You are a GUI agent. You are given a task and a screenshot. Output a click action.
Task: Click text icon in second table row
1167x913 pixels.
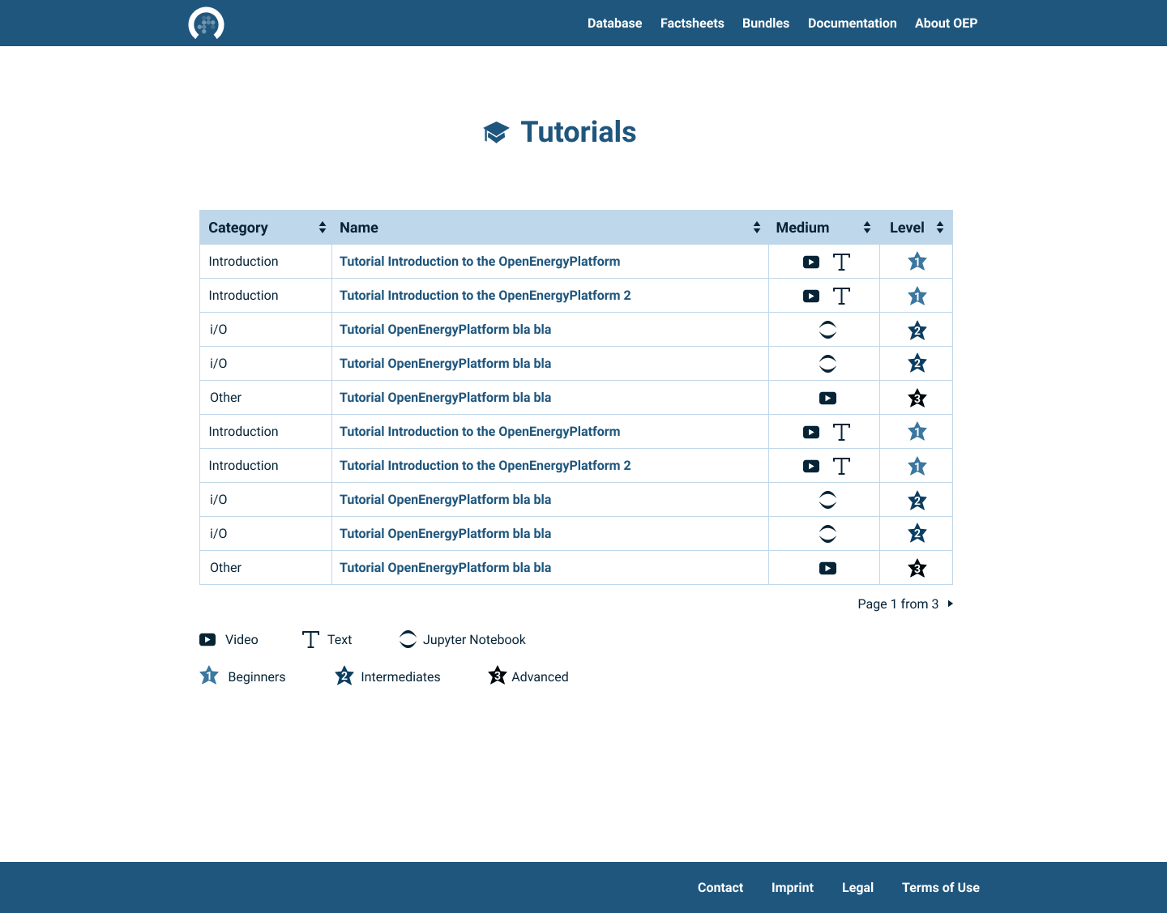(842, 296)
